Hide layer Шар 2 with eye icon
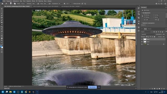The height and width of the screenshot is (94, 167). tap(142, 39)
